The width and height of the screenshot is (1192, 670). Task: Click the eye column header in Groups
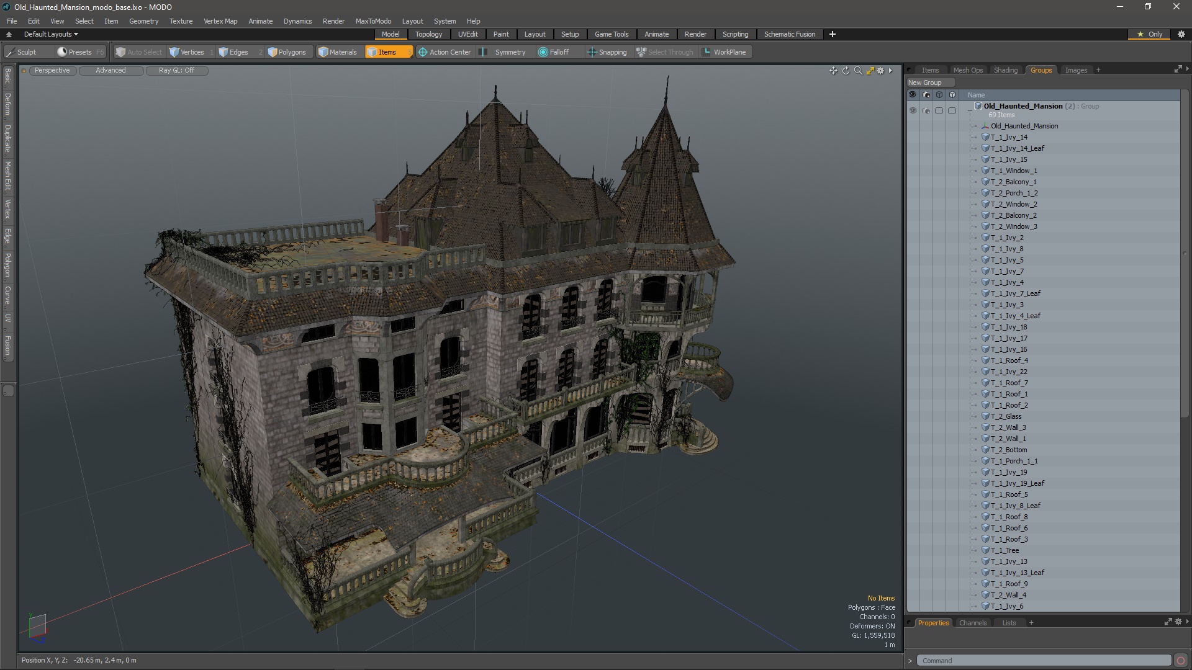[x=913, y=95]
